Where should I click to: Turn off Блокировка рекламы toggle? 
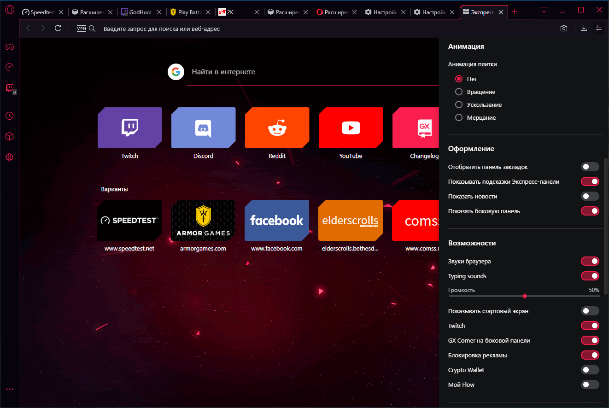(590, 355)
